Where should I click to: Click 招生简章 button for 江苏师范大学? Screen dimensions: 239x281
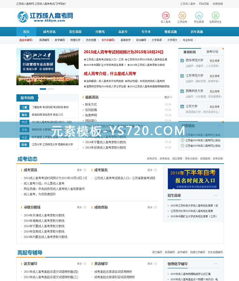pos(214,76)
